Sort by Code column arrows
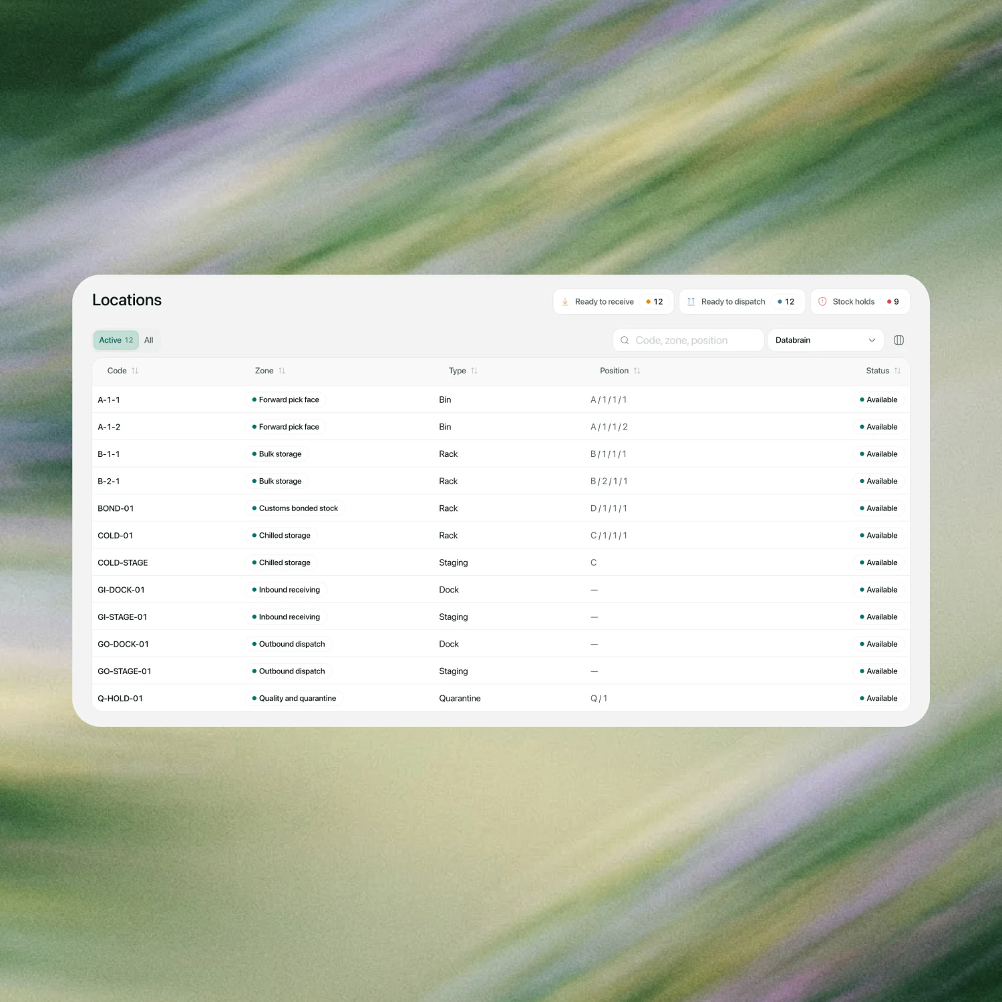 (x=135, y=371)
